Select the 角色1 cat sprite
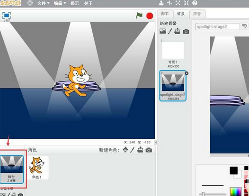Image resolution: width=249 pixels, height=196 pixels. 38,168
